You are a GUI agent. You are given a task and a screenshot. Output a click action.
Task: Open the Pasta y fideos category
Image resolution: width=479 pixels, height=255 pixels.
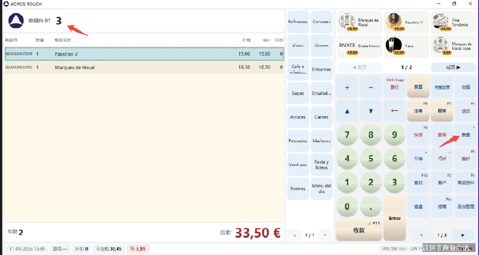pos(321,165)
